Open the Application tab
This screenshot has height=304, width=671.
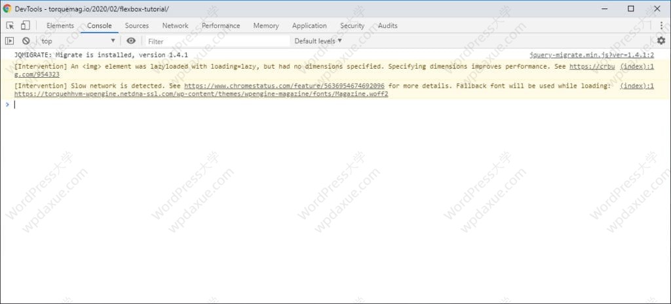309,25
